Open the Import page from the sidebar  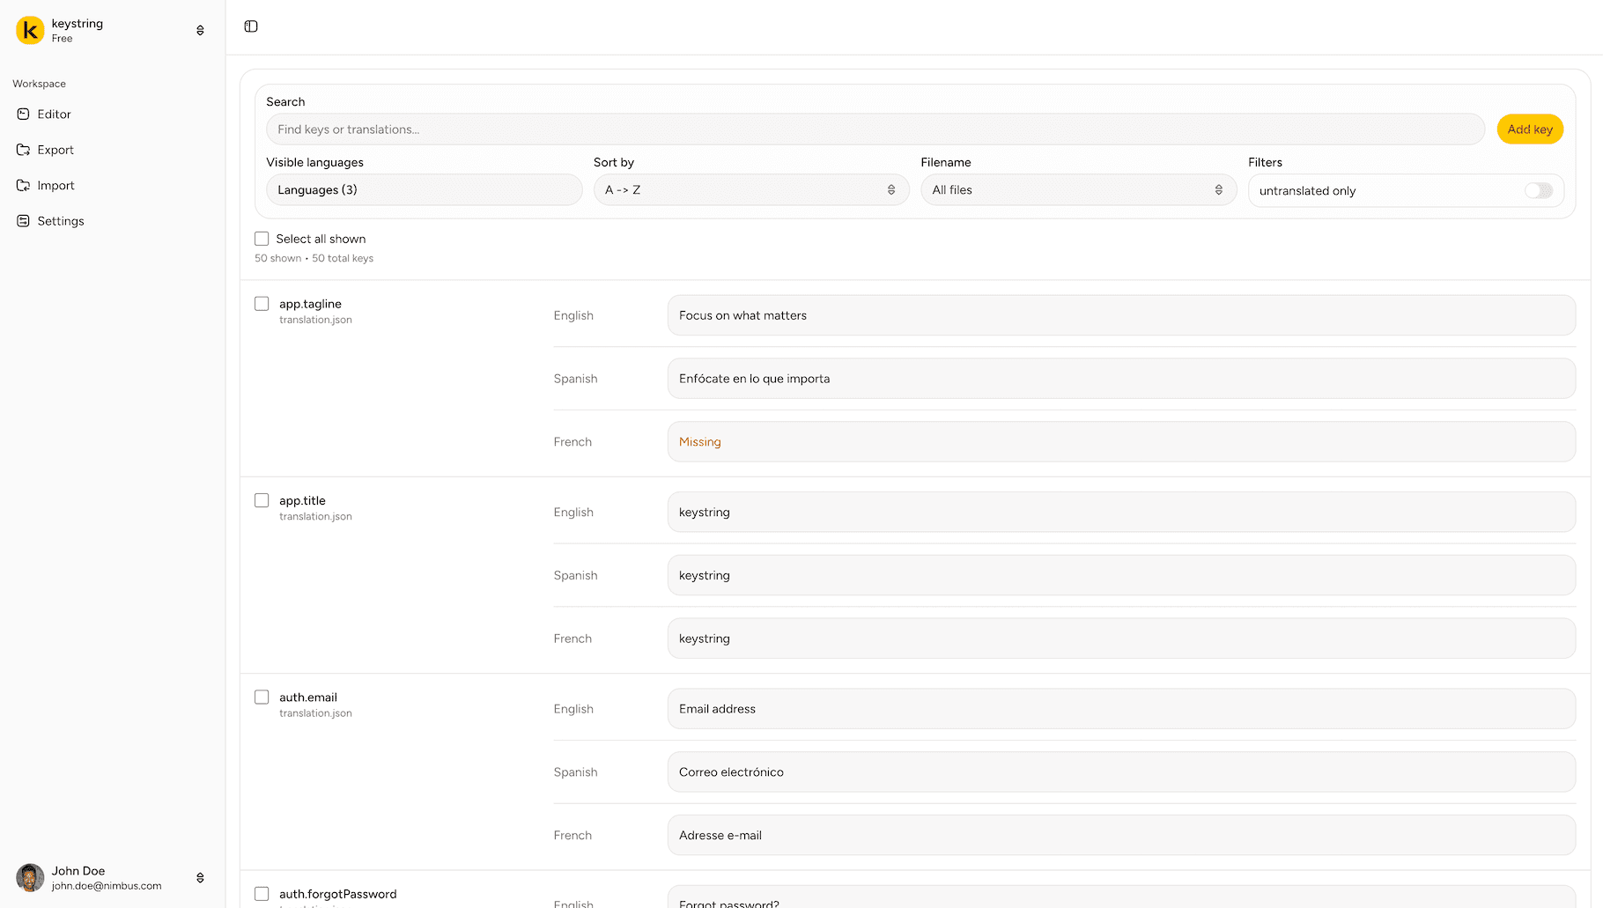[24, 185]
